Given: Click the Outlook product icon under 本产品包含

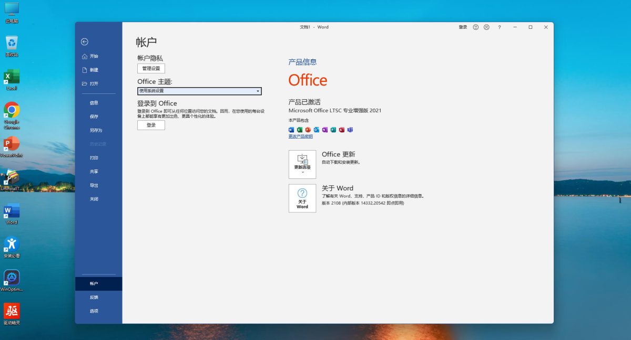Looking at the screenshot, I should 317,130.
